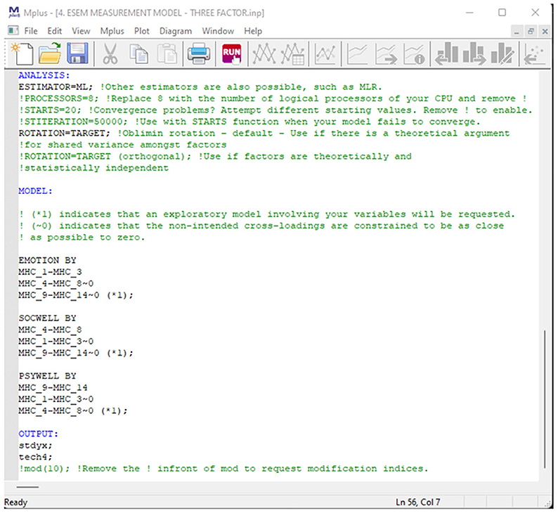
Task: Click the ESTIMATOR=ML; statement
Action: tap(56, 87)
